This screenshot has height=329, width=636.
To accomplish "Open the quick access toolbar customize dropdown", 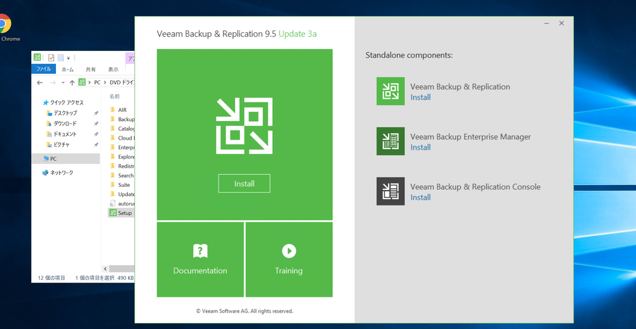I will (68, 58).
